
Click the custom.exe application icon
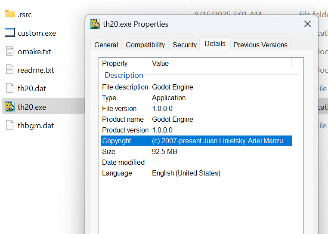point(10,33)
